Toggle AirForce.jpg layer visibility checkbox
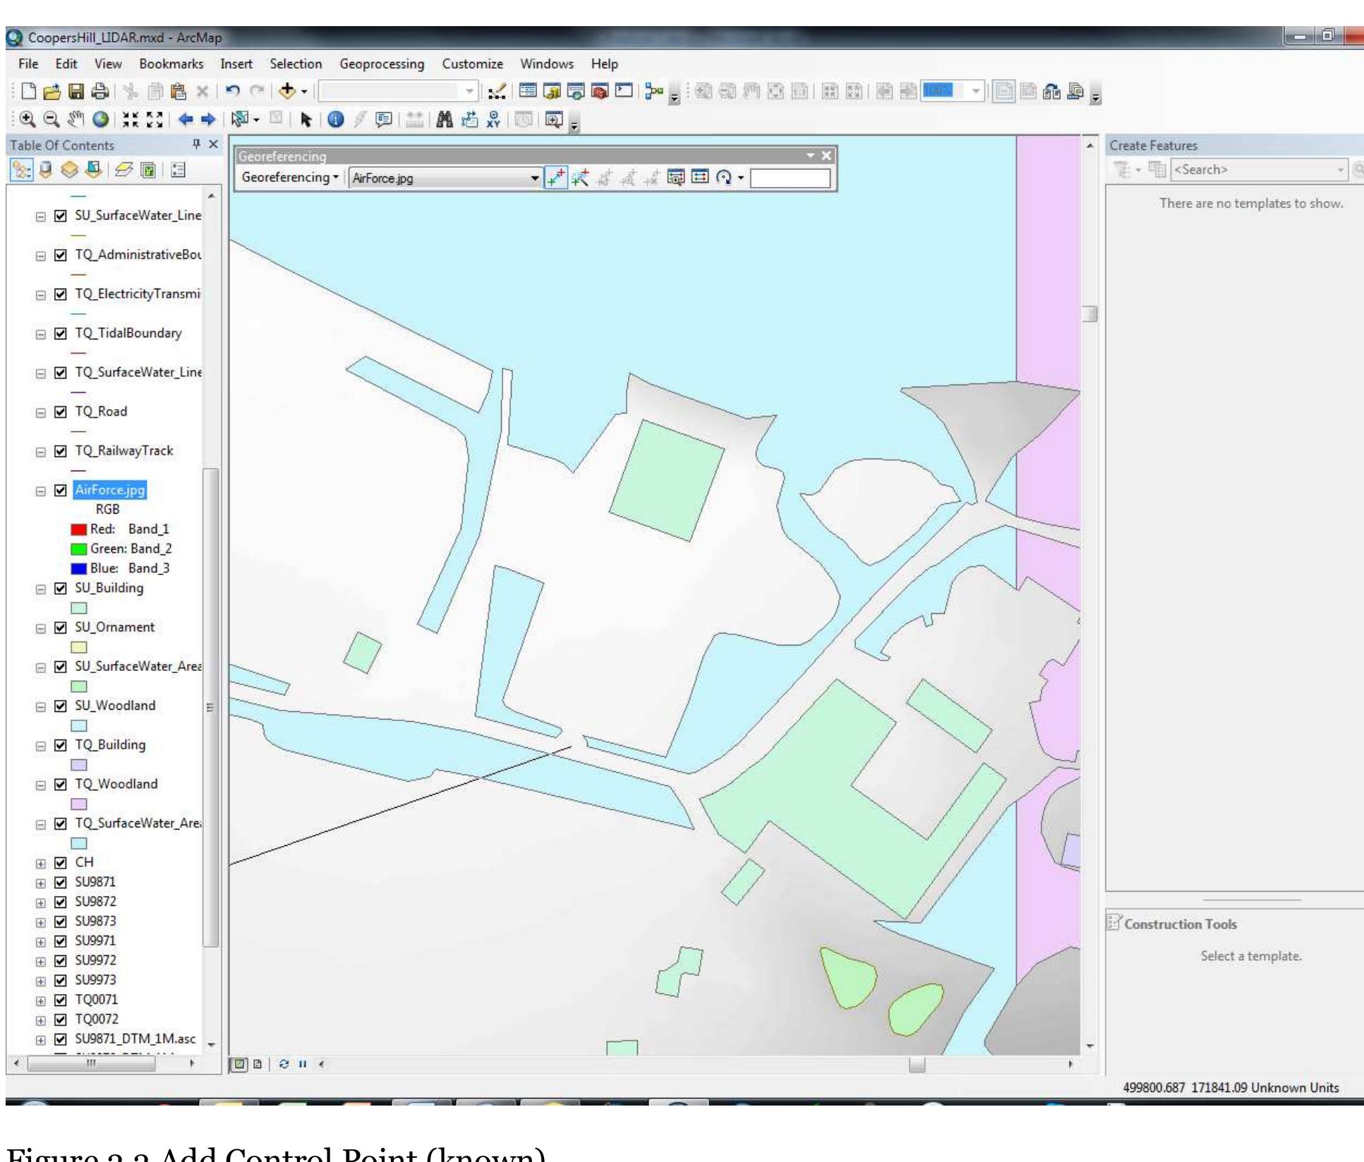The image size is (1364, 1162). pyautogui.click(x=61, y=490)
